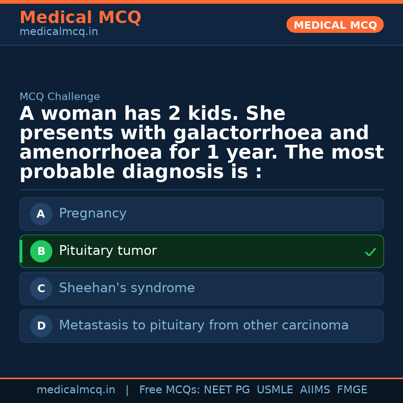Choose the letter C option circle
The height and width of the screenshot is (403, 403).
pos(41,289)
